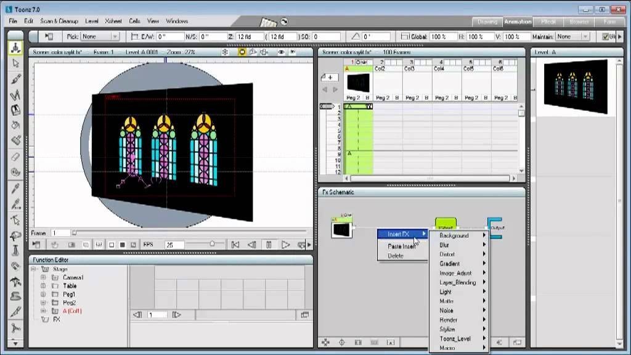Image resolution: width=631 pixels, height=355 pixels.
Task: Select the Pinch tool
Action: 15,235
